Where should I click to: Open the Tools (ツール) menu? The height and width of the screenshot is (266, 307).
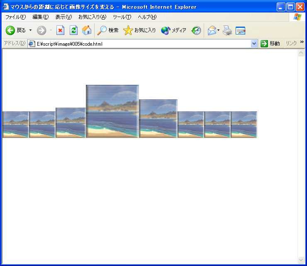coord(122,17)
